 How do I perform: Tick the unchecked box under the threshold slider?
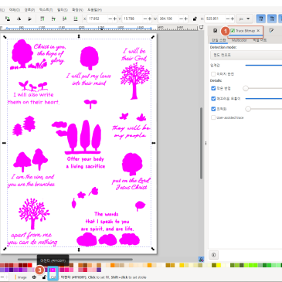pyautogui.click(x=213, y=74)
